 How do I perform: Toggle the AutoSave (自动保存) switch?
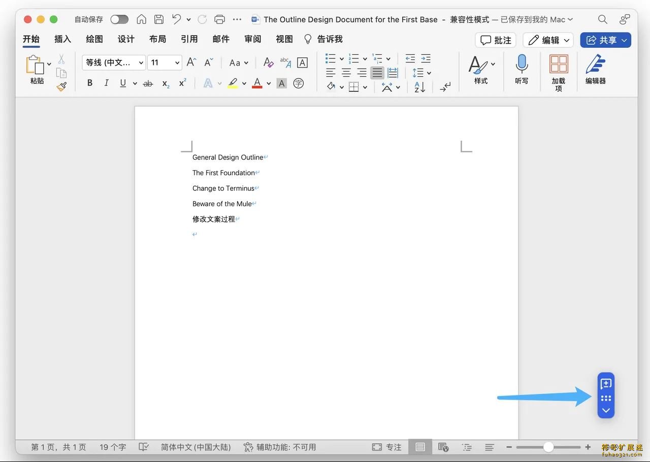pyautogui.click(x=119, y=19)
